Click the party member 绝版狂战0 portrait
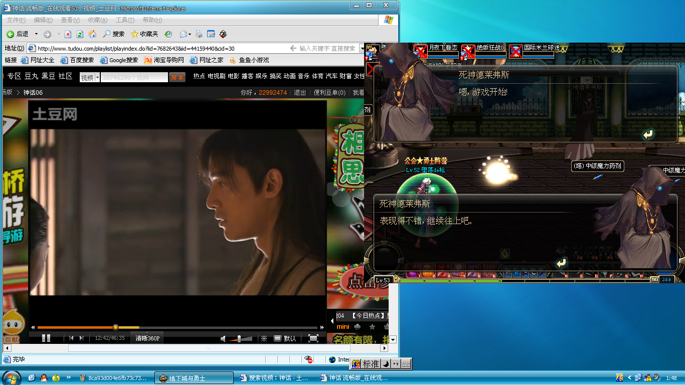The height and width of the screenshot is (385, 685). coord(468,51)
